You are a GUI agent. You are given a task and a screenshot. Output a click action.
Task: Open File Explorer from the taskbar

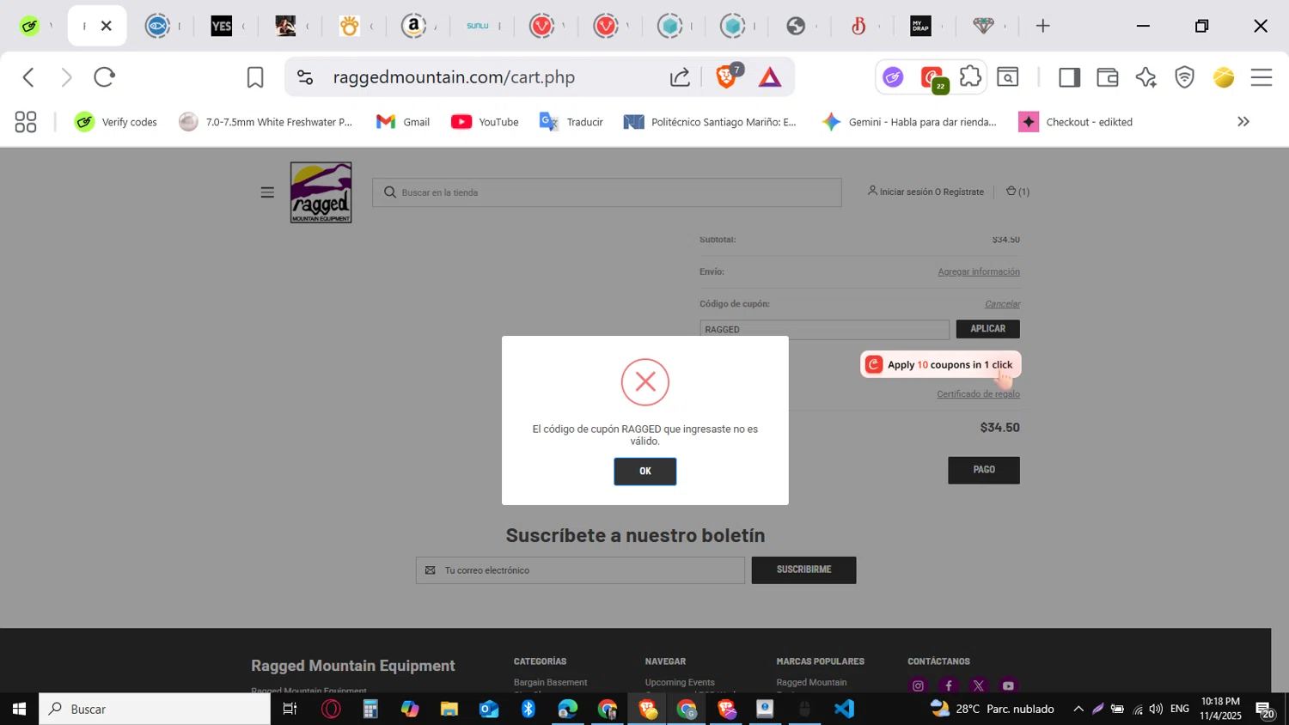tap(449, 709)
